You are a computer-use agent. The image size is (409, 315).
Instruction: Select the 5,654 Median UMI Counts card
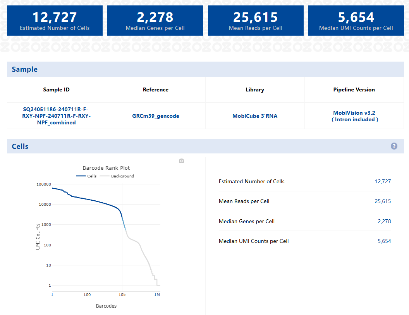pos(356,21)
